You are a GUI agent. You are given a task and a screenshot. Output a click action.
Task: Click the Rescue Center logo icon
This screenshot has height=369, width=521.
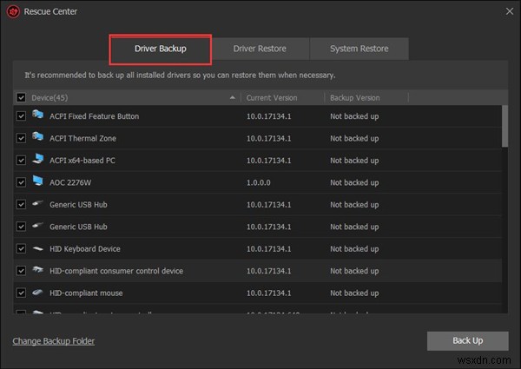14,12
